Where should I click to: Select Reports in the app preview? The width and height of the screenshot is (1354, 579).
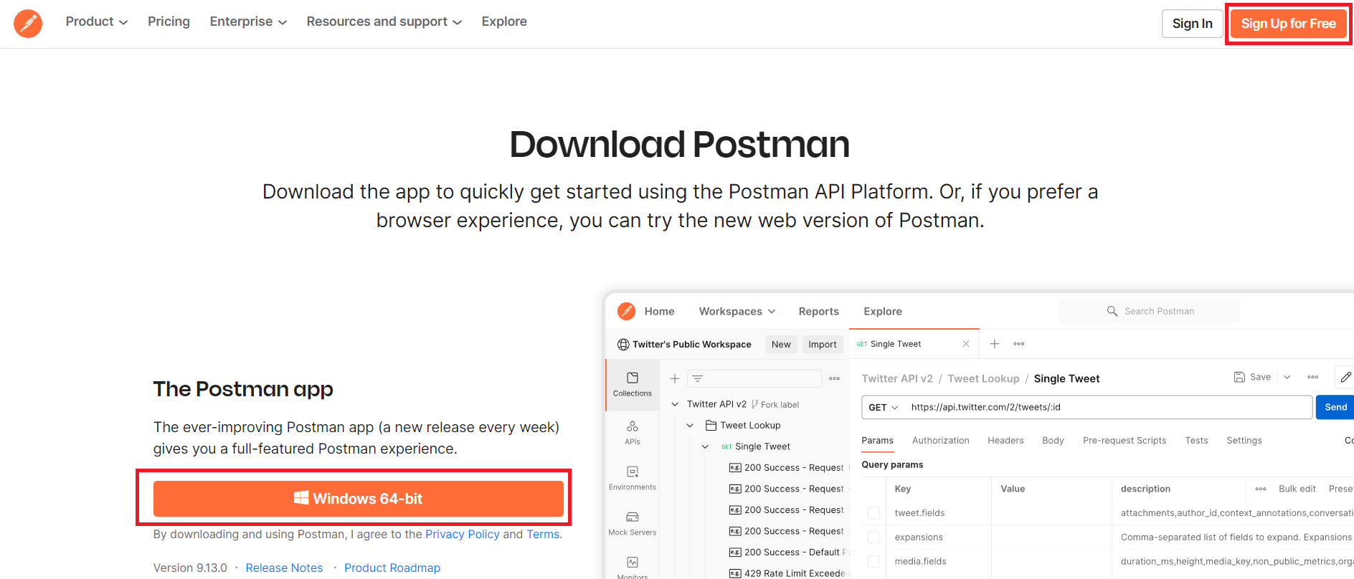(x=818, y=311)
